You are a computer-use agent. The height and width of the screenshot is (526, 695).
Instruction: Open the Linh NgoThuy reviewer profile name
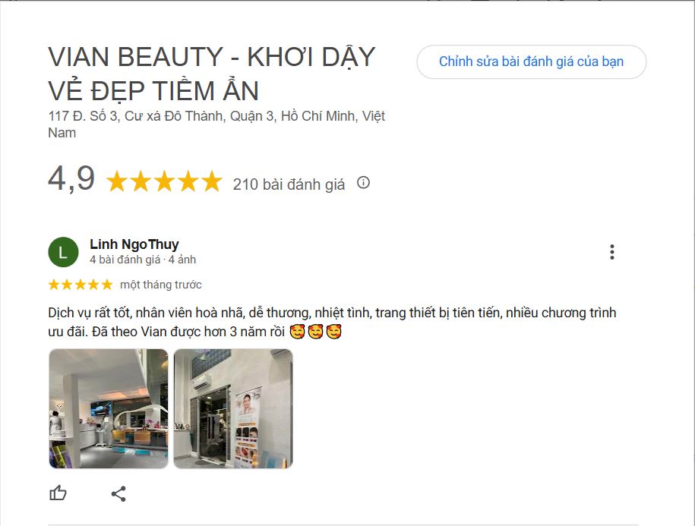click(134, 244)
